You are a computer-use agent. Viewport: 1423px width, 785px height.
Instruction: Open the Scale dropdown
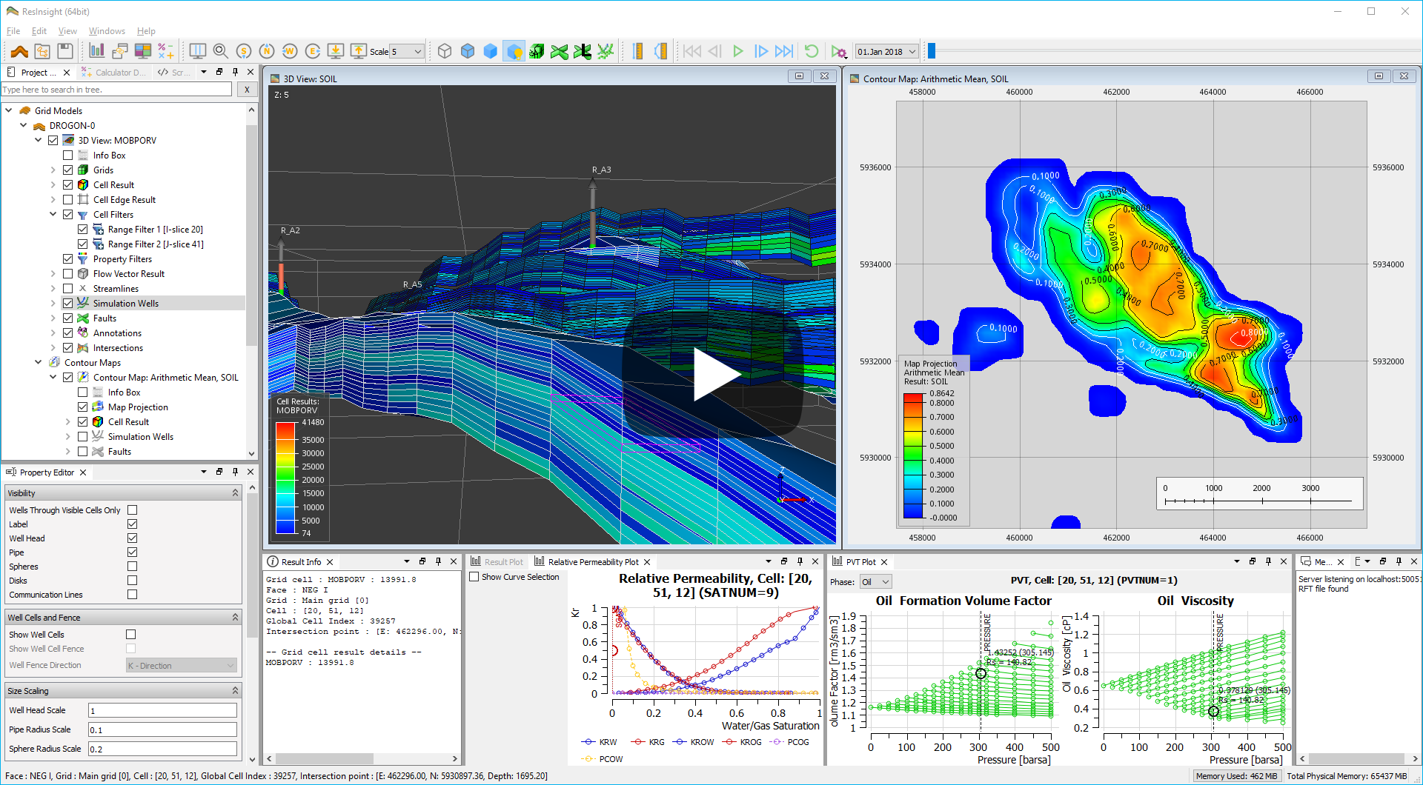418,52
